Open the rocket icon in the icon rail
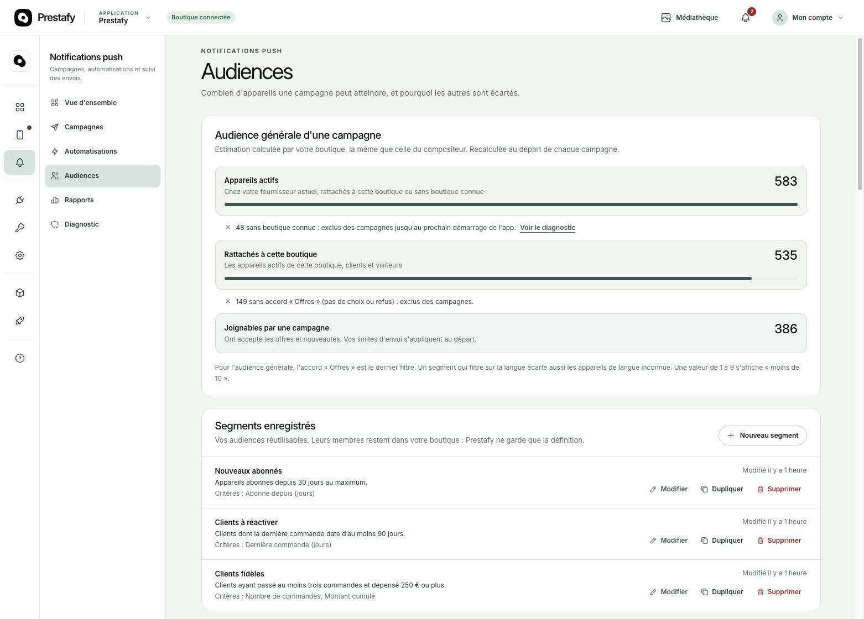 point(20,321)
